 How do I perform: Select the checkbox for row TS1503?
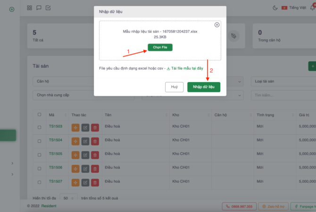pos(40,127)
